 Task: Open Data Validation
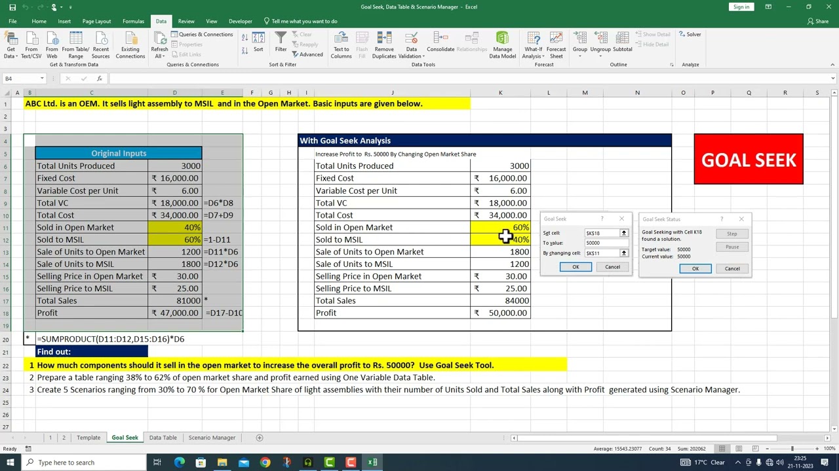tap(412, 44)
